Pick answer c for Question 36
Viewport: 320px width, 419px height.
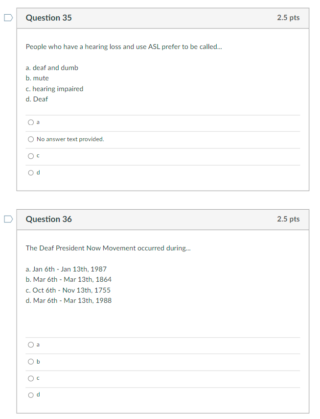tap(31, 378)
